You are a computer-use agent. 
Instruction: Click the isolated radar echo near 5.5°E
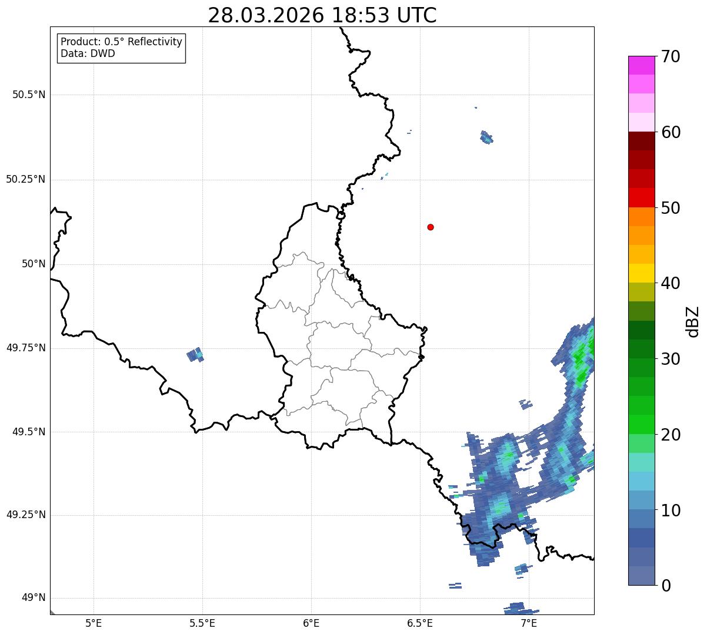click(195, 355)
